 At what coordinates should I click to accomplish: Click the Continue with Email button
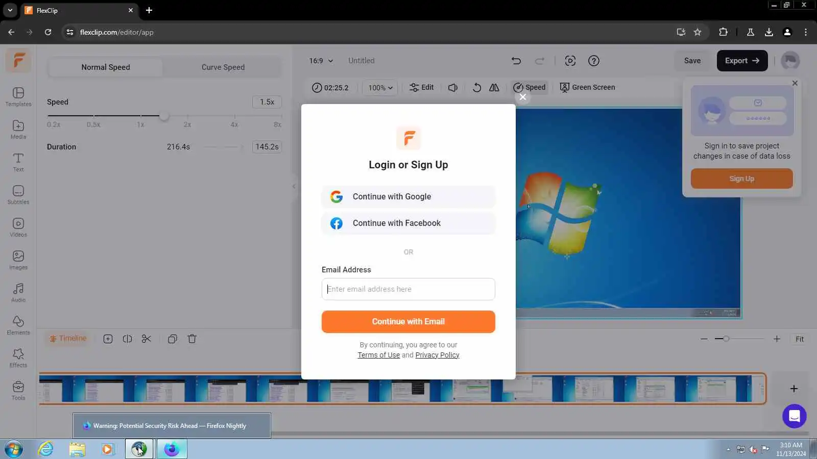408,322
